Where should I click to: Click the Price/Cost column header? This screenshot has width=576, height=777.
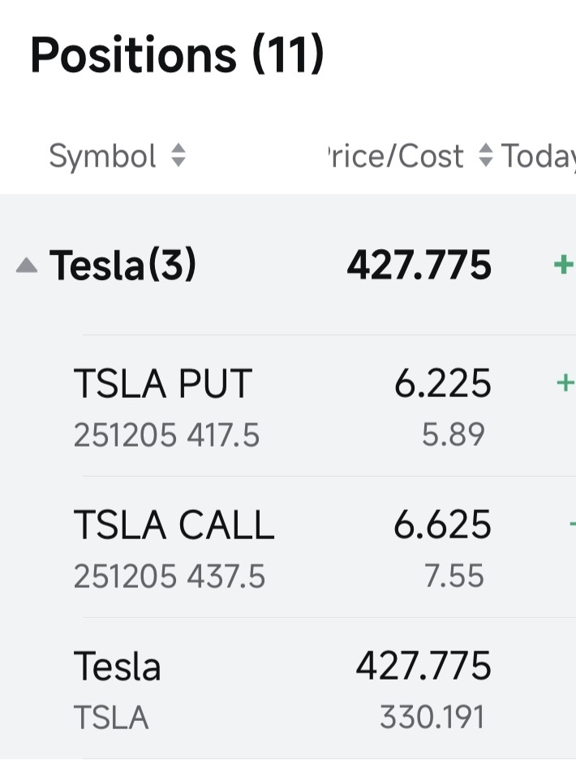pyautogui.click(x=396, y=156)
